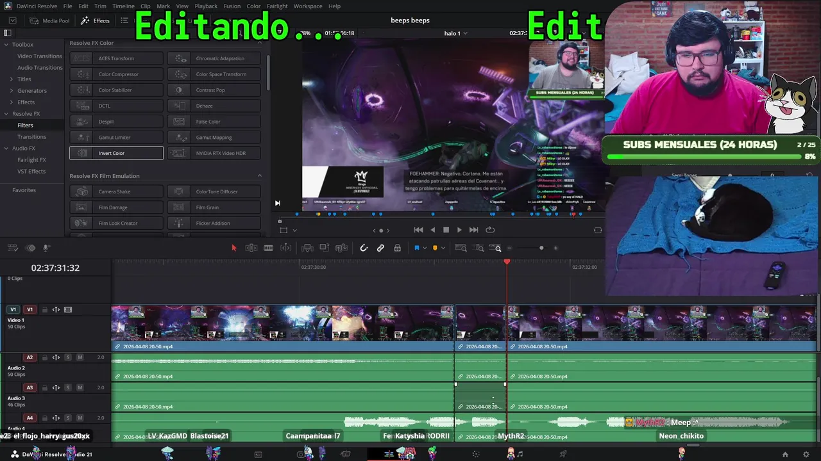Play timeline in reverse
The image size is (821, 461).
click(432, 230)
